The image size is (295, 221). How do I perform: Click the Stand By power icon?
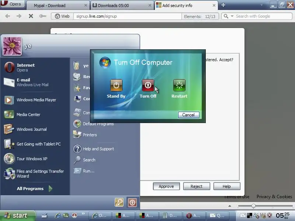click(x=116, y=85)
